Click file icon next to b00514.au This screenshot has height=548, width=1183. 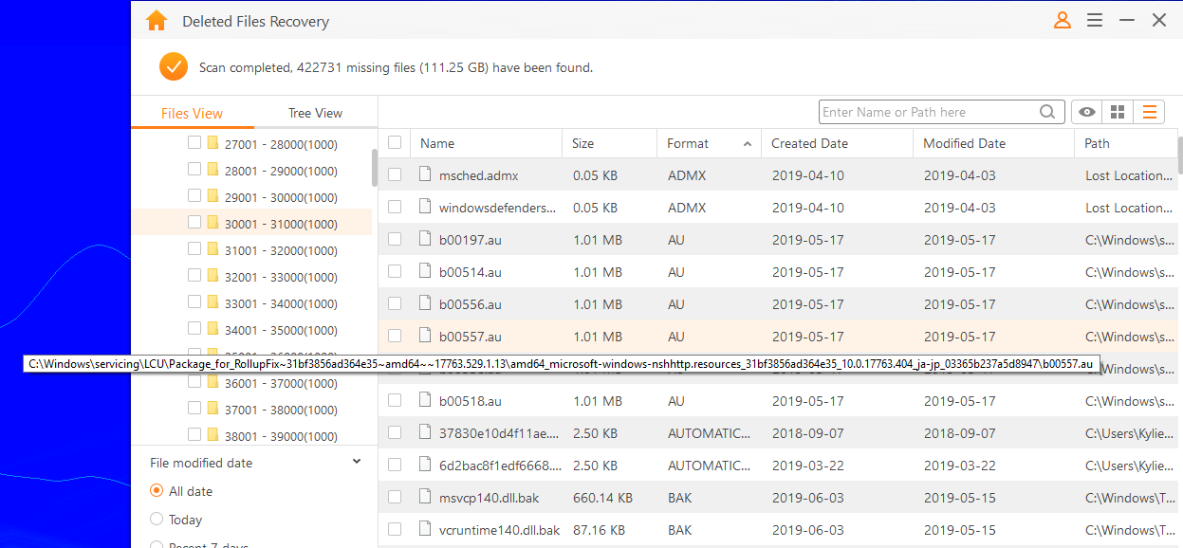point(425,272)
